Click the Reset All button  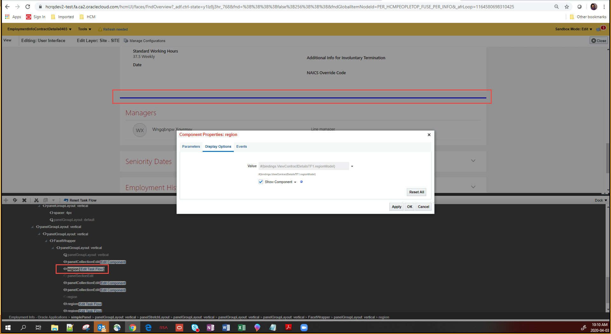point(416,192)
